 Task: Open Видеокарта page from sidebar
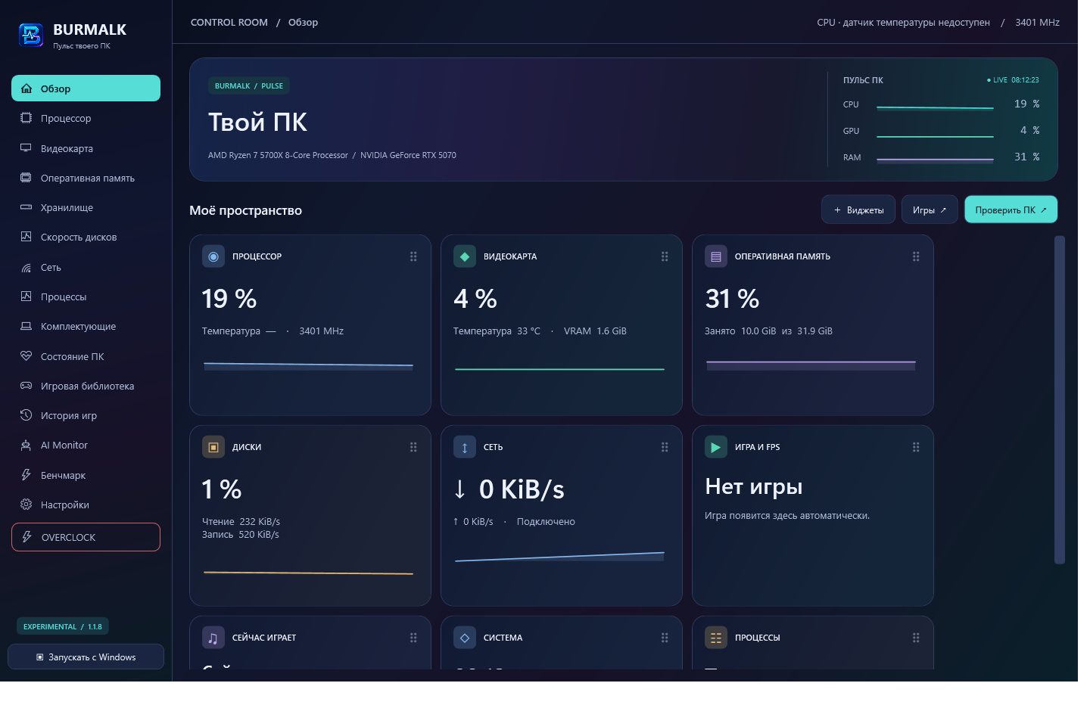pyautogui.click(x=86, y=148)
